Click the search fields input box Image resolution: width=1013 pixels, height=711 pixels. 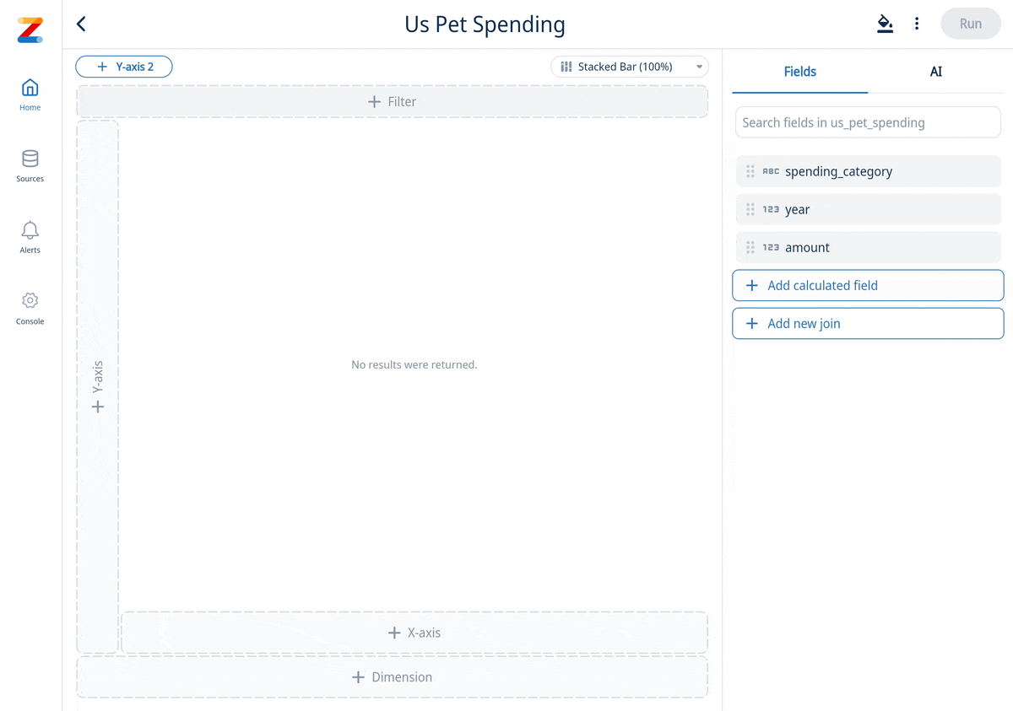868,121
